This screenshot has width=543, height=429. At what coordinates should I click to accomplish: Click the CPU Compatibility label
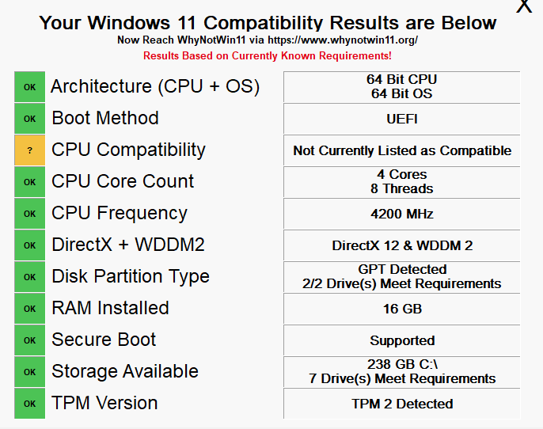click(128, 150)
